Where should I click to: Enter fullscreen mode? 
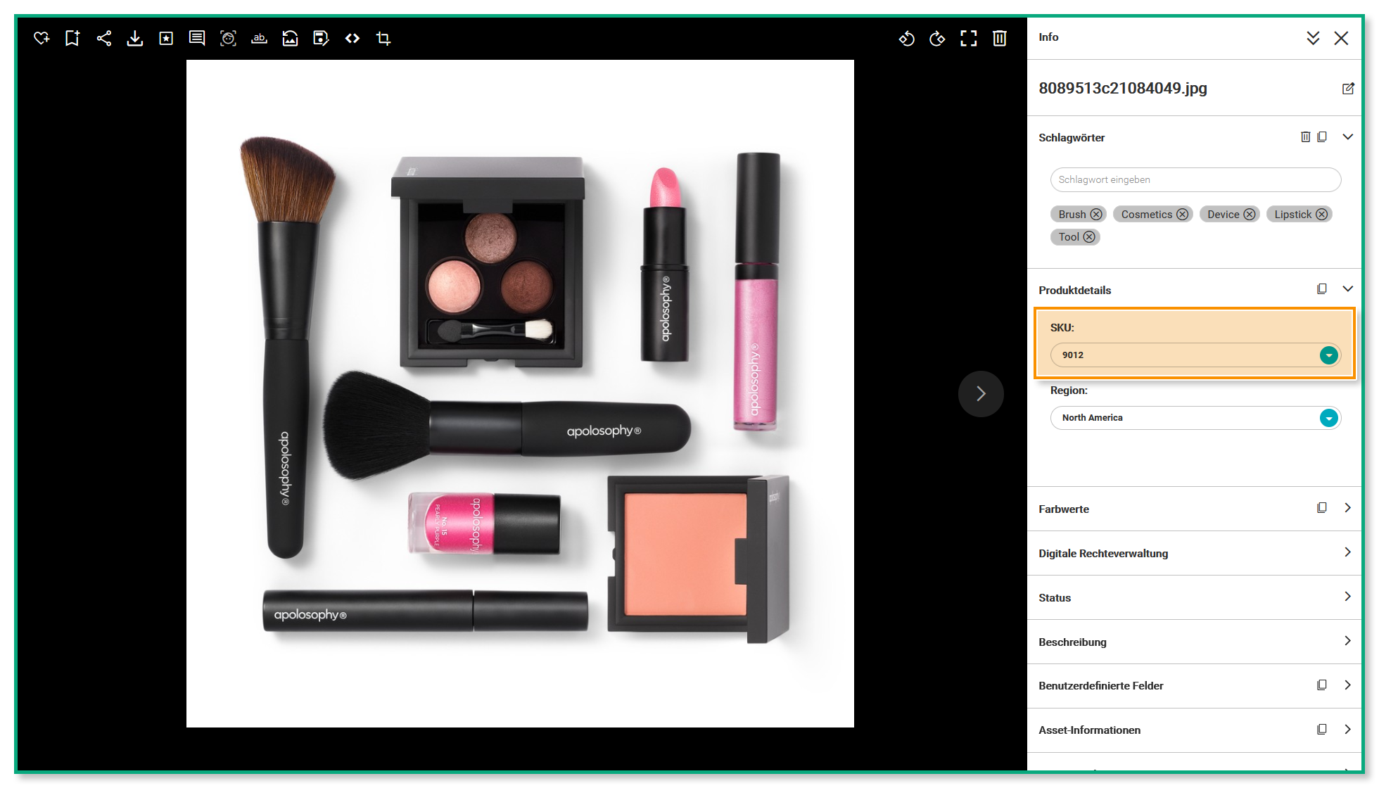(x=969, y=38)
